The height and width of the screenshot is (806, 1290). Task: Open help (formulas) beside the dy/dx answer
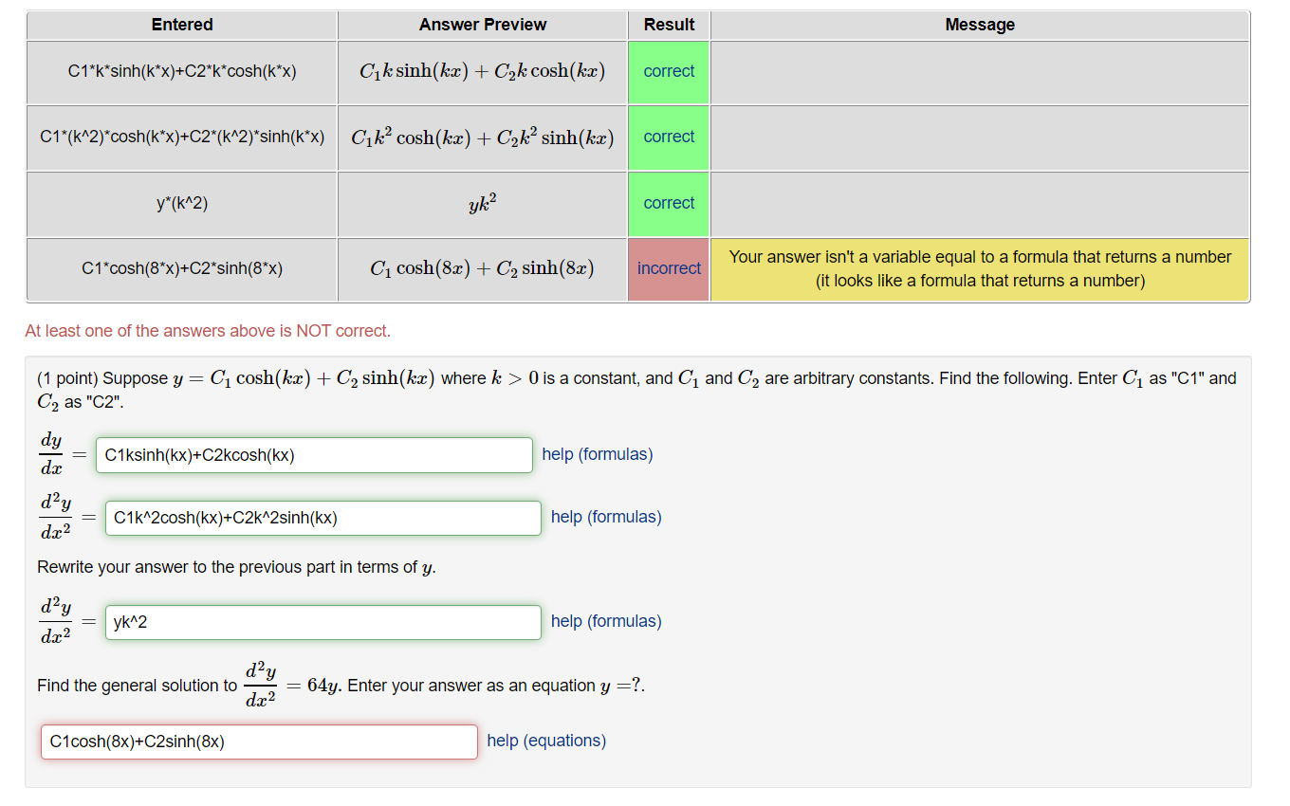point(597,454)
